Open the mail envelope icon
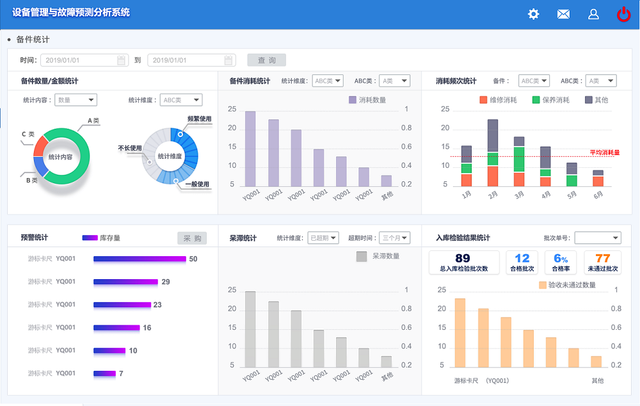This screenshot has width=640, height=406. (563, 14)
